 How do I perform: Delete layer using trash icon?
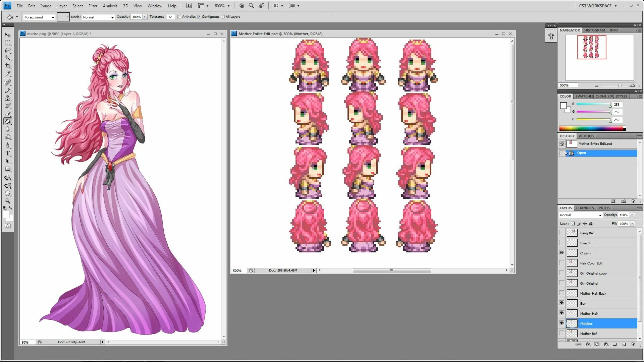pos(633,344)
